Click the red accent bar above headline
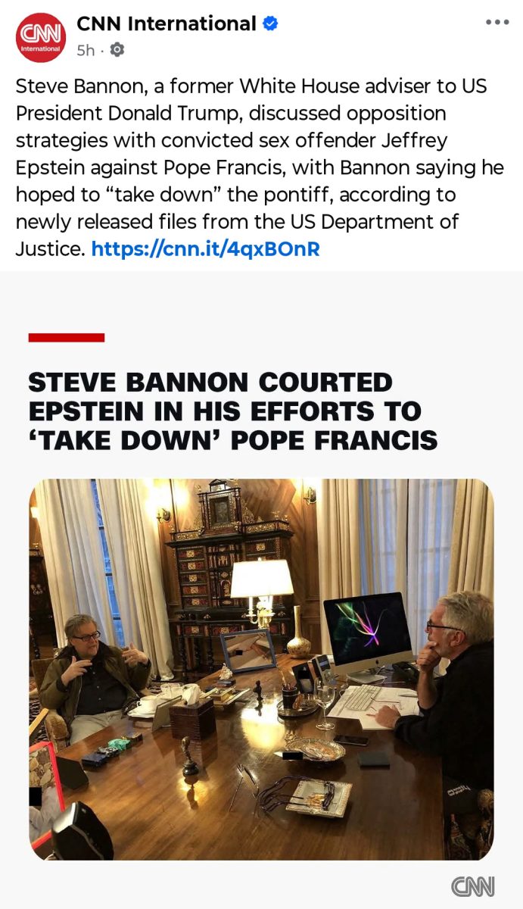The width and height of the screenshot is (523, 909). pos(67,337)
